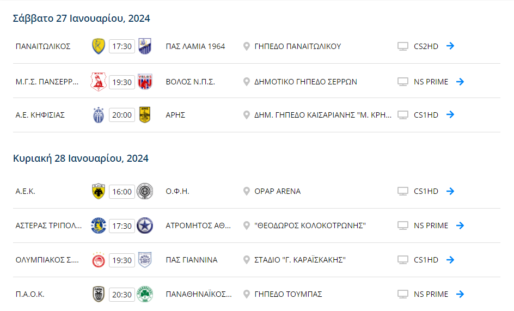Click the ΠΑΣ ΓΙΑΝΝΙΝΑ team name
Viewport: 514px width, 311px height.
click(192, 260)
